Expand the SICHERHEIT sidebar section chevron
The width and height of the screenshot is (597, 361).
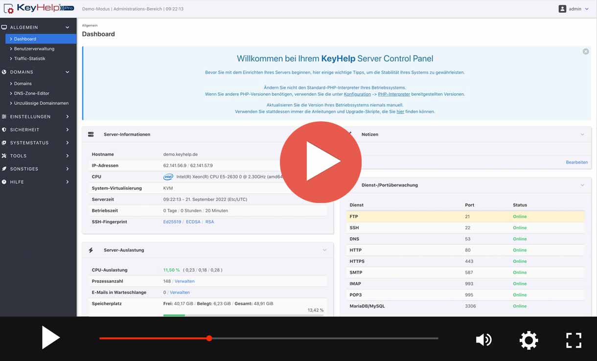point(68,130)
